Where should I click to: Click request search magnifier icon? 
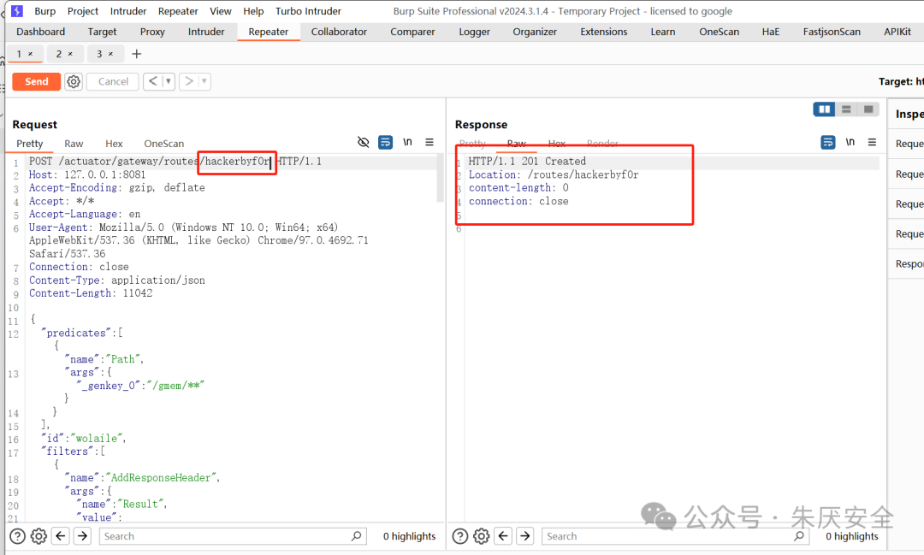point(357,536)
